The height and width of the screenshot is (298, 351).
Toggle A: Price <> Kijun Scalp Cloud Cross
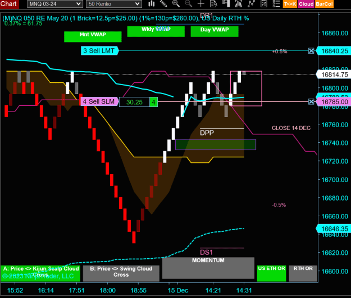click(40, 273)
